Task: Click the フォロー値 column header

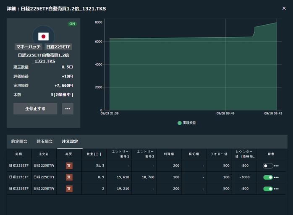Action: coord(219,154)
